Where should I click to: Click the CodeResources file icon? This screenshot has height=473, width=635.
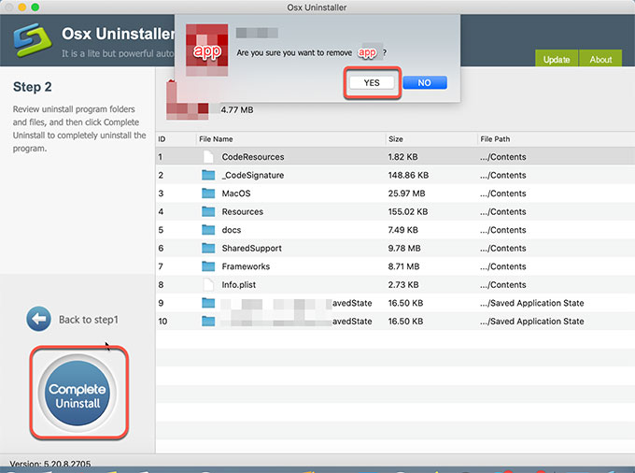pos(208,156)
